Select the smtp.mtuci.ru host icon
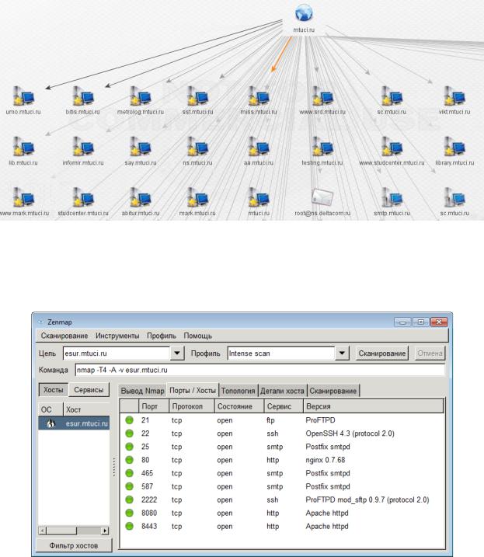Viewport: 484px width, 557px height. tap(392, 197)
